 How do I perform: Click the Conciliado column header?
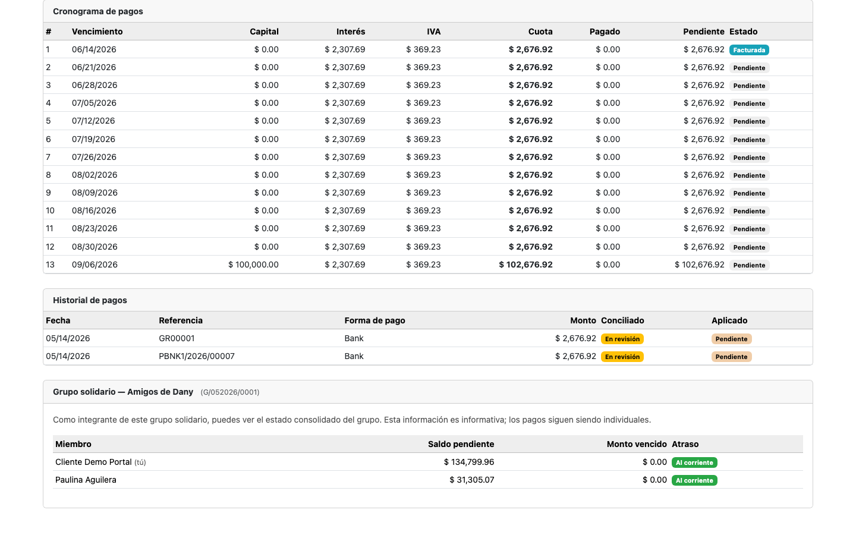click(622, 320)
